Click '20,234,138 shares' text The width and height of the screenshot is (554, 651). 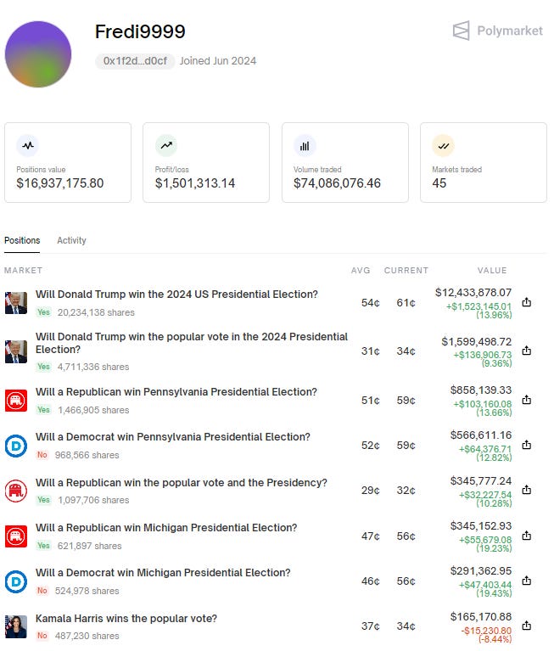[96, 312]
